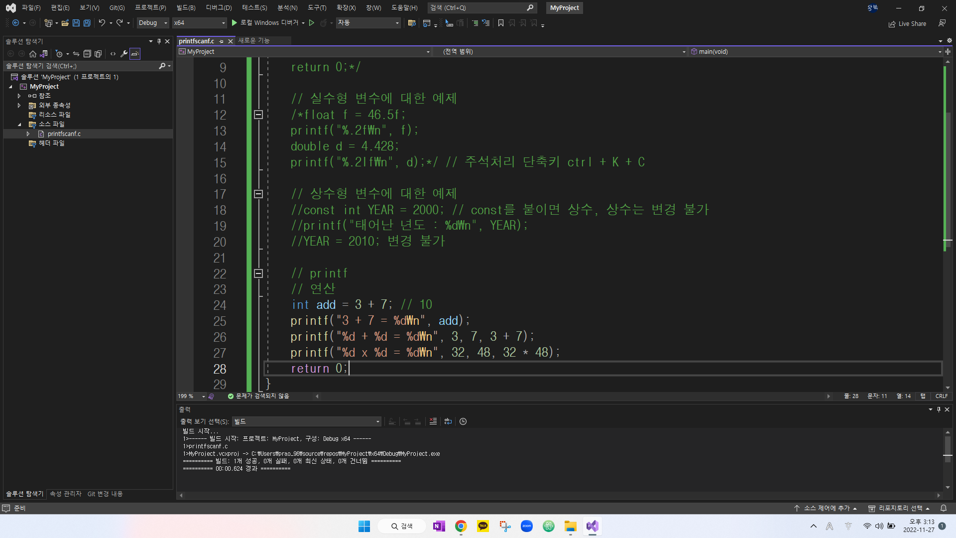Click the pending changes filter clock icon
Screen dimensions: 956x538
(59, 54)
